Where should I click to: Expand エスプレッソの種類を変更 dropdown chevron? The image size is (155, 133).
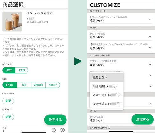click(x=150, y=64)
